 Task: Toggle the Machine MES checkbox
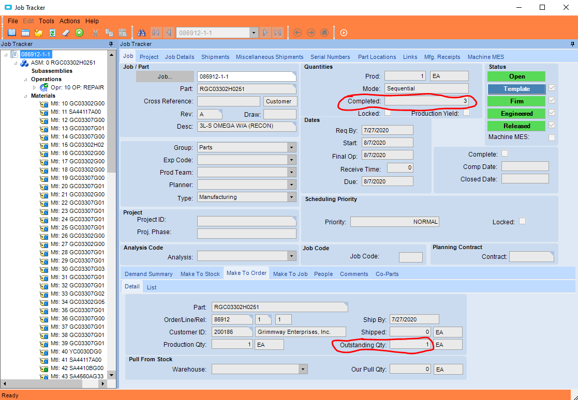tap(552, 137)
